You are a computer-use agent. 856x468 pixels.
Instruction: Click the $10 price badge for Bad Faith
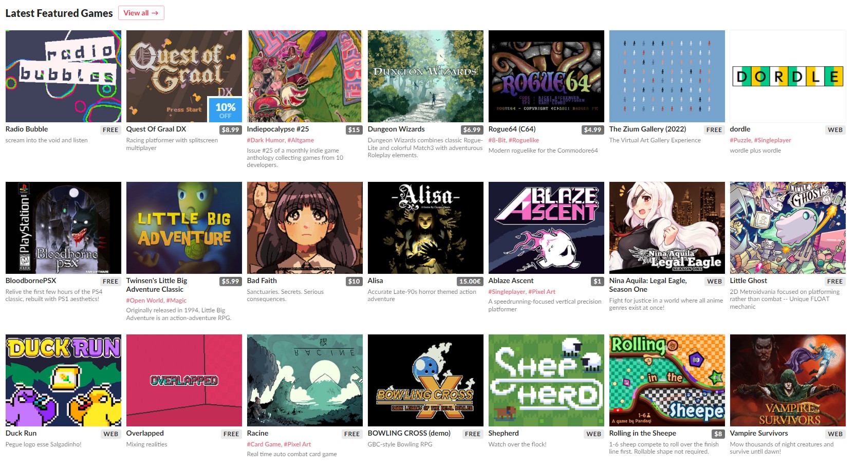pyautogui.click(x=354, y=282)
